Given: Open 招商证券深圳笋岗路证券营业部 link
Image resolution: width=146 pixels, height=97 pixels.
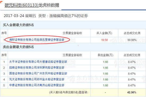Looking at the screenshot, I should click(37, 68).
